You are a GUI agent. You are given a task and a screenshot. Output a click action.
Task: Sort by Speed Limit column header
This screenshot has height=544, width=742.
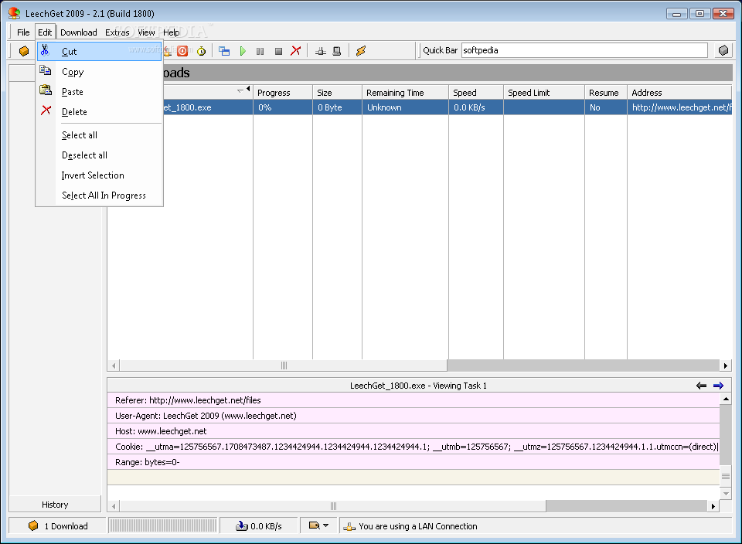coord(544,93)
